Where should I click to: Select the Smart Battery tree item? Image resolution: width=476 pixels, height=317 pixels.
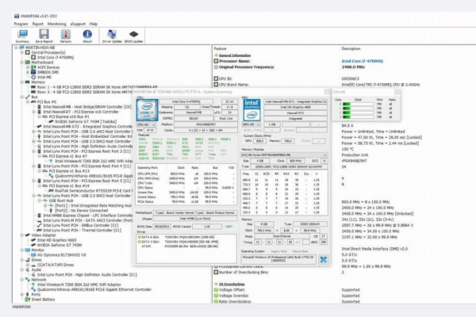44,300
